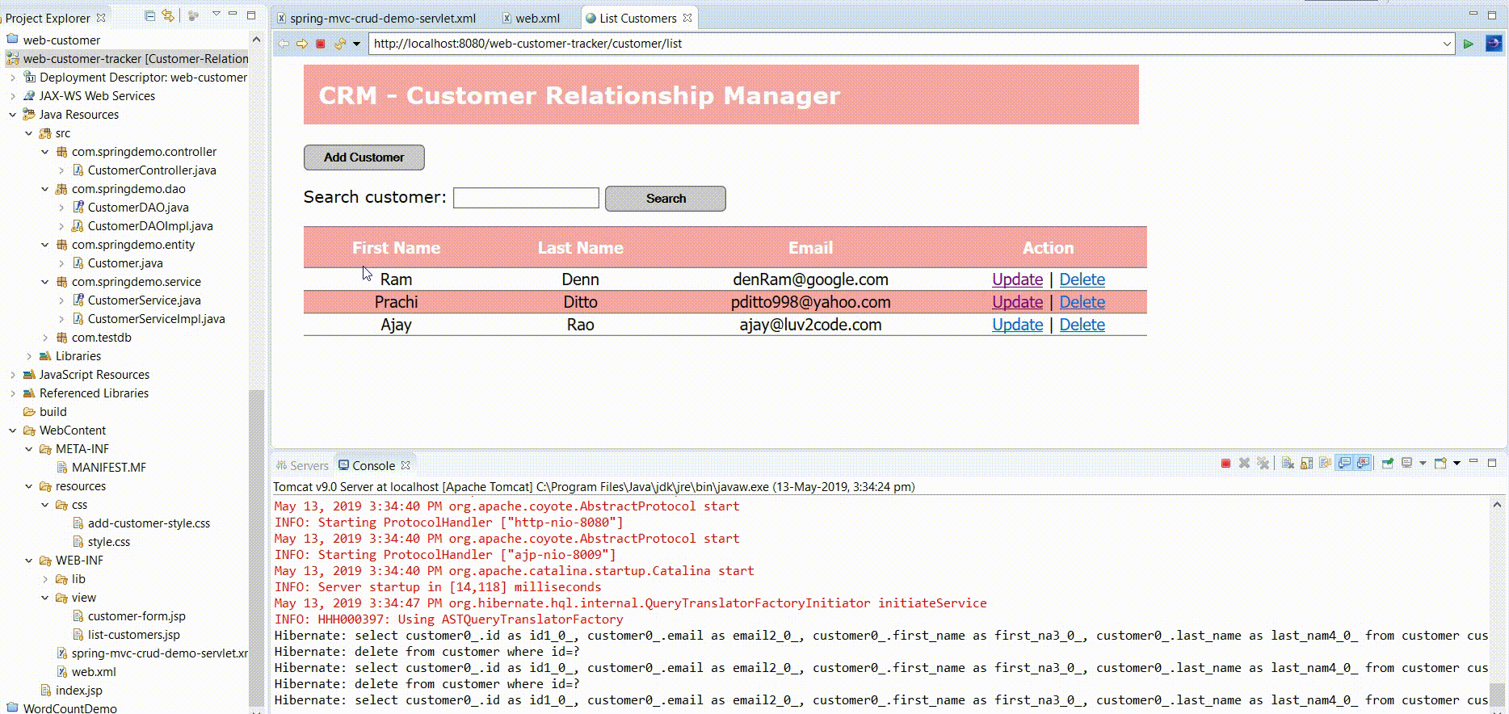Select CustomerDAOImpl.java file

pos(149,226)
